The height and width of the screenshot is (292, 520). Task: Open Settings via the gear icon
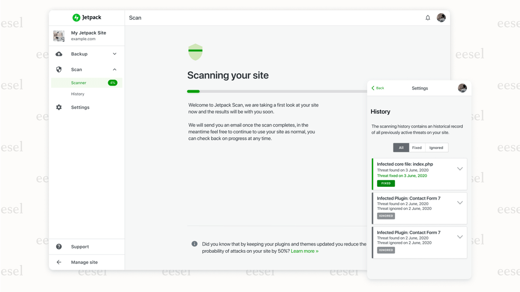[x=59, y=107]
